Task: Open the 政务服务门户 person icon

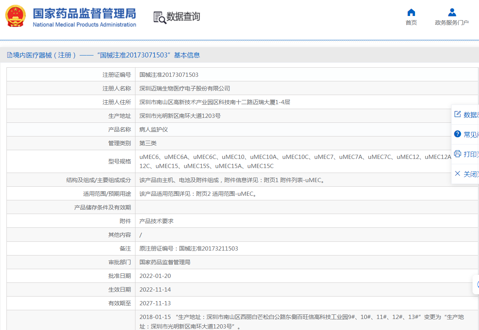Action: tap(452, 12)
